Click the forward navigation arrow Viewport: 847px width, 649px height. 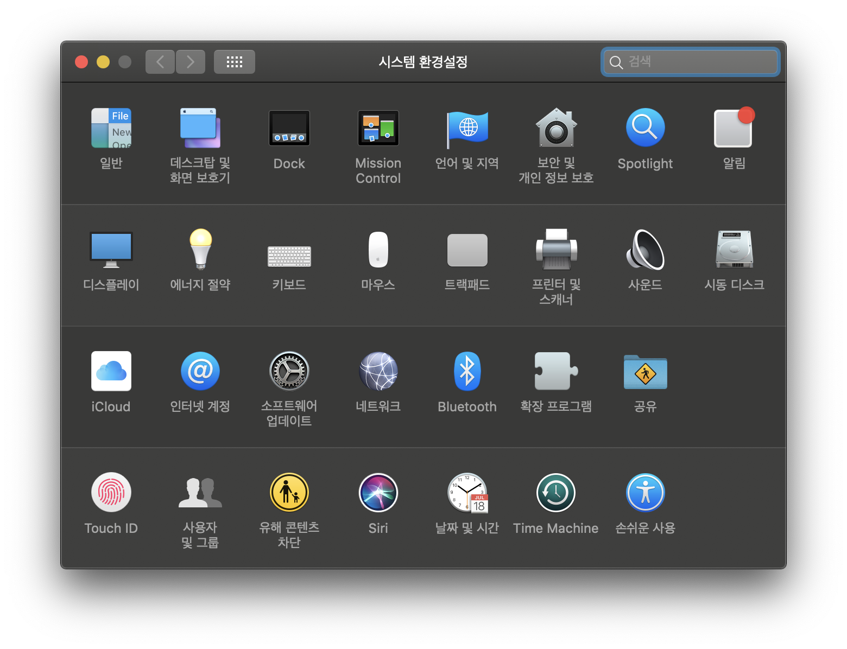click(191, 62)
